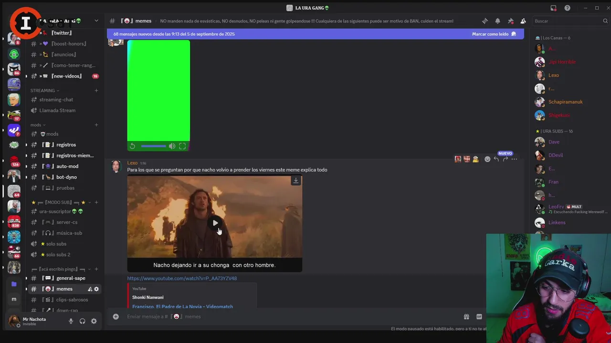Join música-sub voice channel
This screenshot has height=343, width=611.
64,233
